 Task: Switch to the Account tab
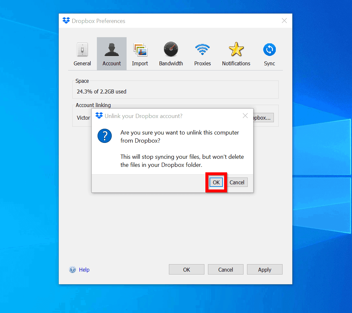pos(111,53)
